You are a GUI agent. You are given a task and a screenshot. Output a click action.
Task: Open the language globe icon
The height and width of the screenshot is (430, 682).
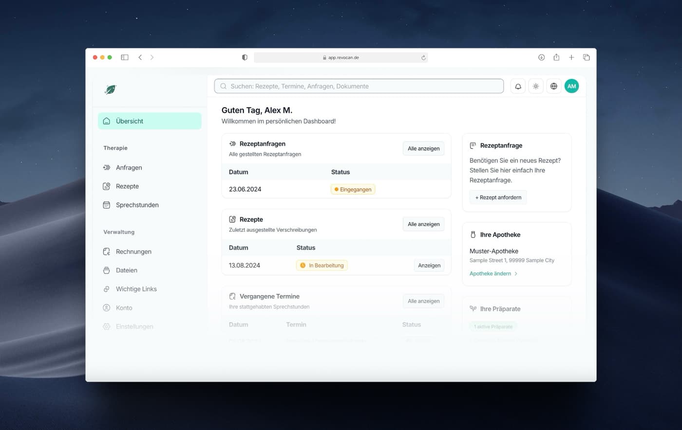(x=553, y=86)
